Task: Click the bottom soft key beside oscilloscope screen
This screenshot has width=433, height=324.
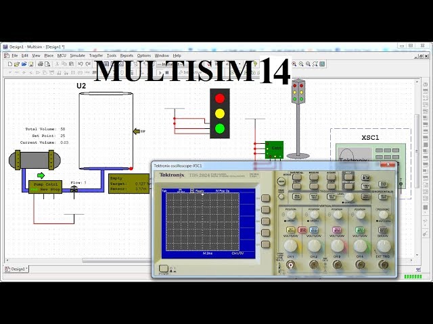Action: coord(265,244)
